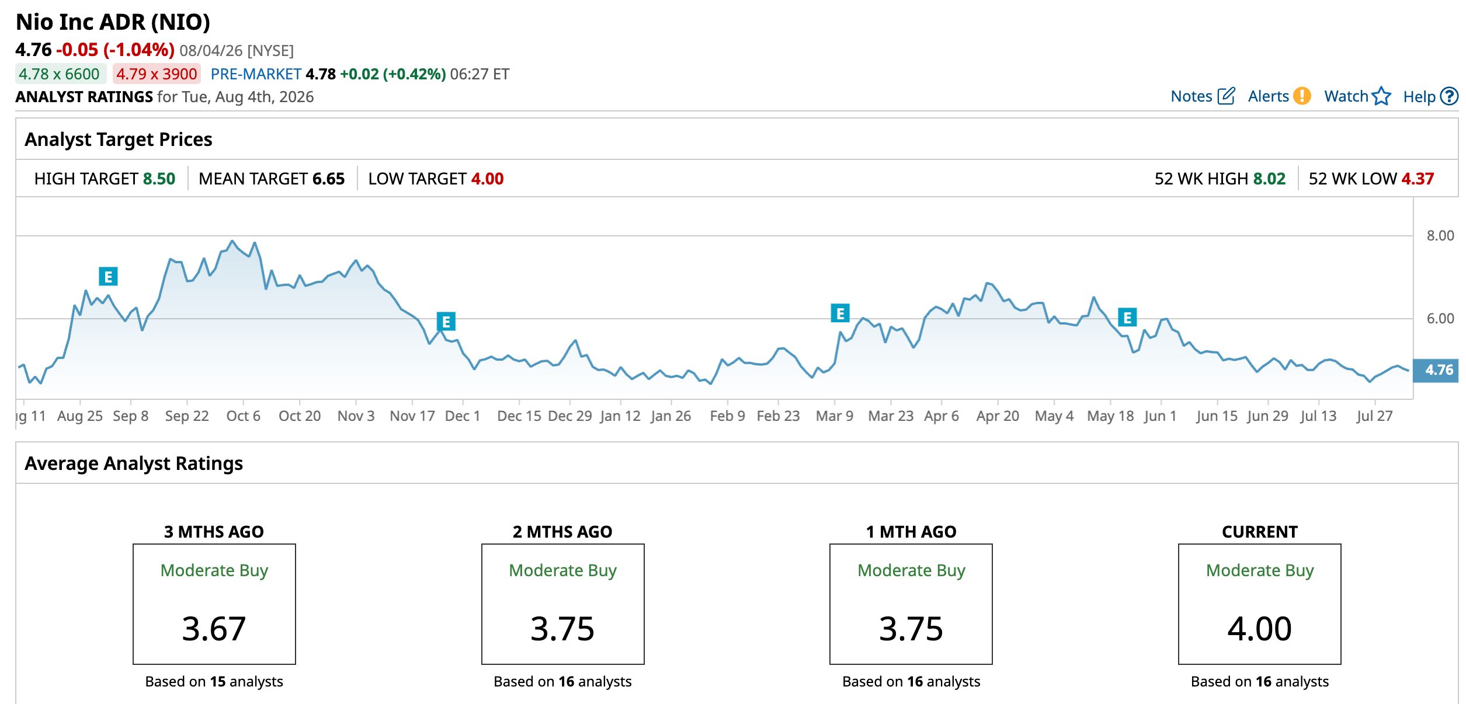Click Moderate Buy in the CURRENT box
The image size is (1466, 704).
pyautogui.click(x=1260, y=570)
